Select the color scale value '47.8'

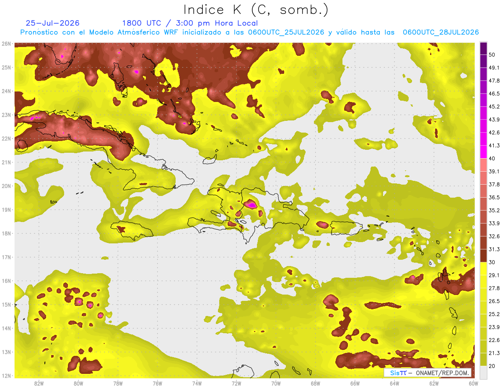pos(494,81)
